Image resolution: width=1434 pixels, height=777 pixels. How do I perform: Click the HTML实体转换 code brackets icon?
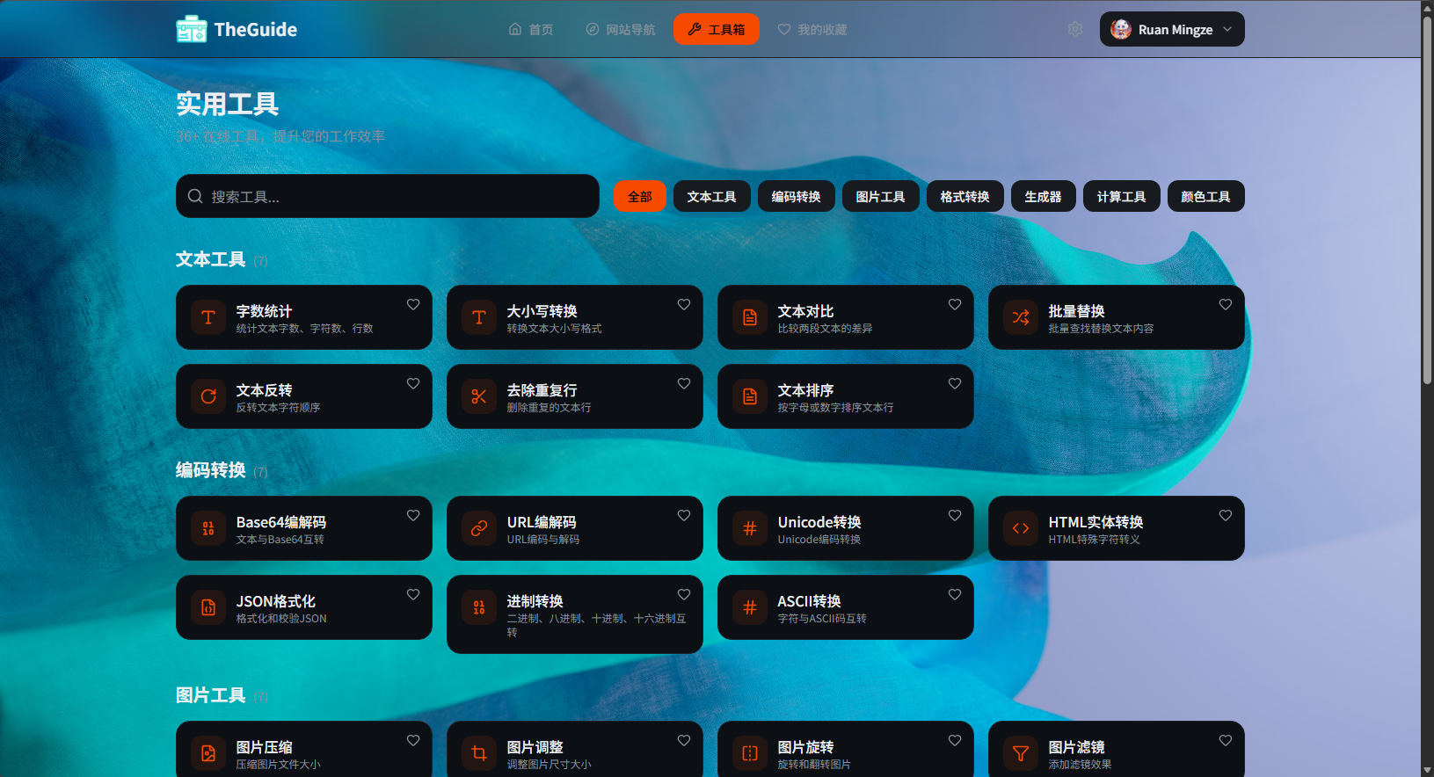(1021, 528)
